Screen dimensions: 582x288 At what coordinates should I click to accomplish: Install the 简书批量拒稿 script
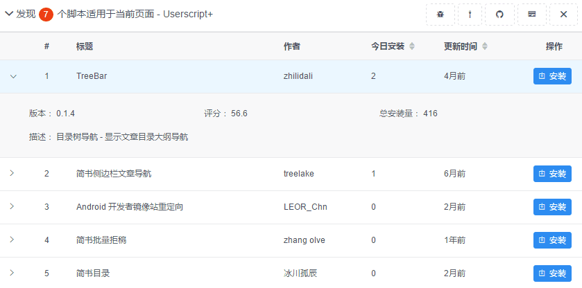coord(552,240)
